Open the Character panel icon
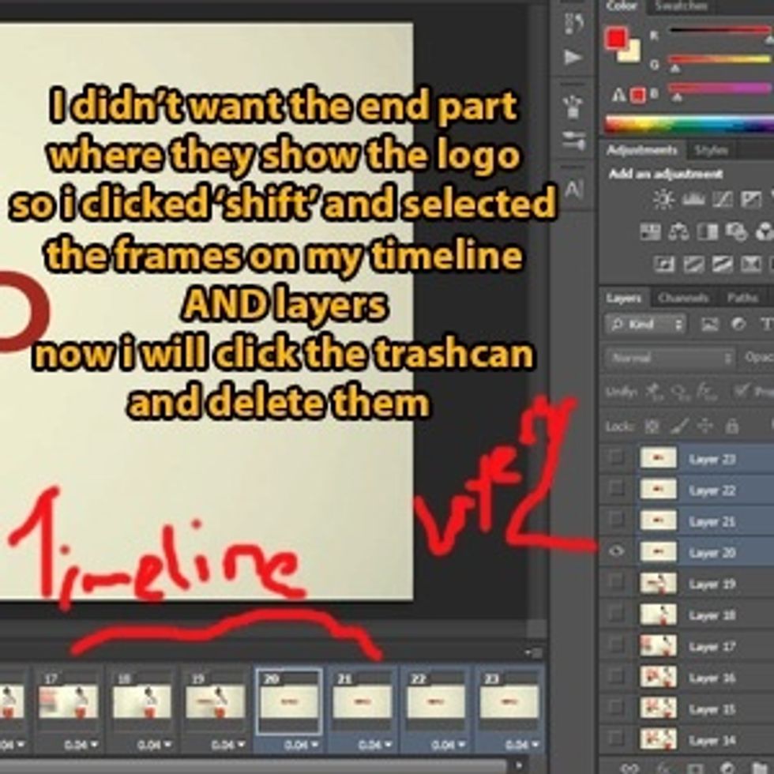 (574, 189)
